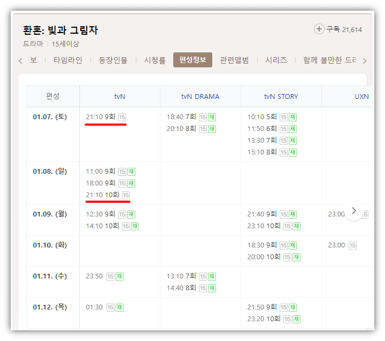Open the 관련앨범 tab
Viewport: 385px width, 341px height.
click(x=234, y=60)
